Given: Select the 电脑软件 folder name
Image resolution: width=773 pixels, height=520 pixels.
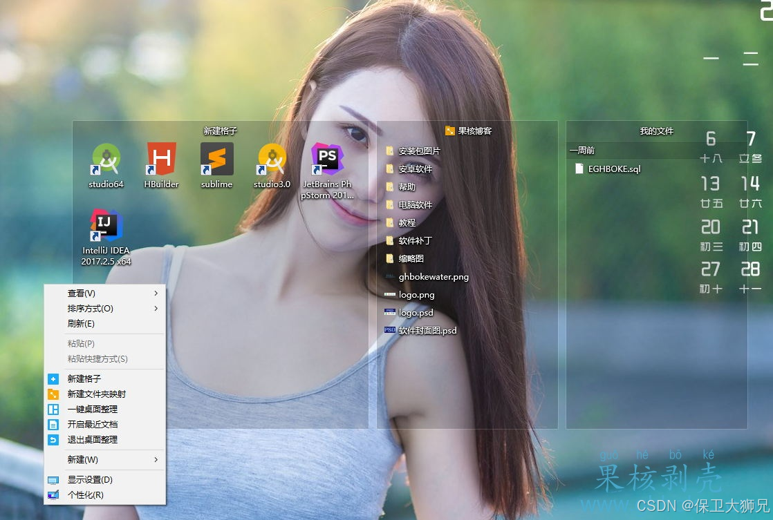Looking at the screenshot, I should 415,205.
